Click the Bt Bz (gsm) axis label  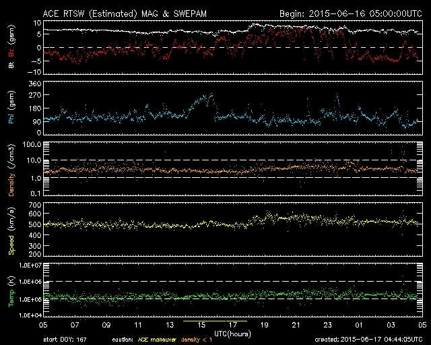click(10, 47)
